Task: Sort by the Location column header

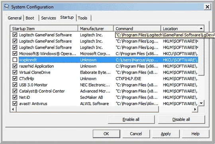Action: [180, 29]
